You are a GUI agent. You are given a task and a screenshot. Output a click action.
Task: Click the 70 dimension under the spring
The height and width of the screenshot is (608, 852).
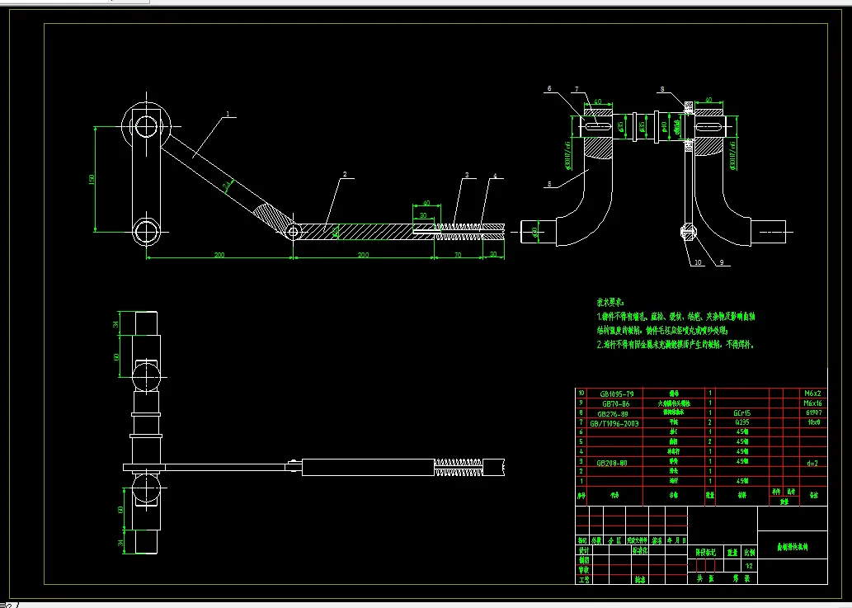(x=458, y=254)
